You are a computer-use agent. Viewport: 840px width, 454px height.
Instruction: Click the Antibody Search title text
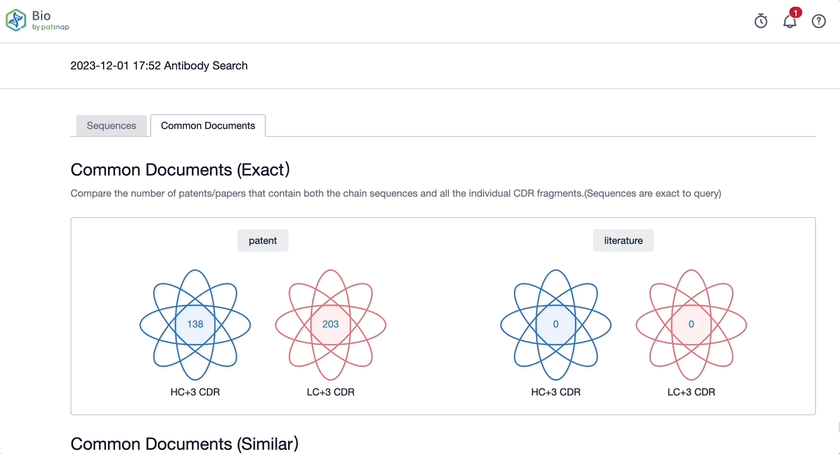(159, 66)
